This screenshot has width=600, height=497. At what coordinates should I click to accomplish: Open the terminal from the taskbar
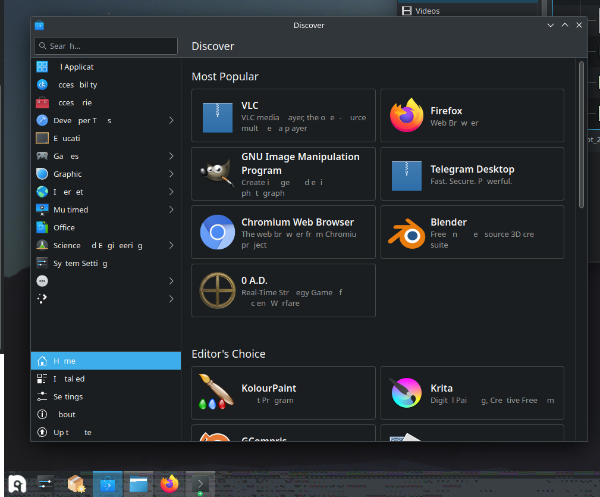pos(200,484)
